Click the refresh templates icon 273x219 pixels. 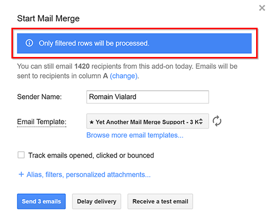217,121
